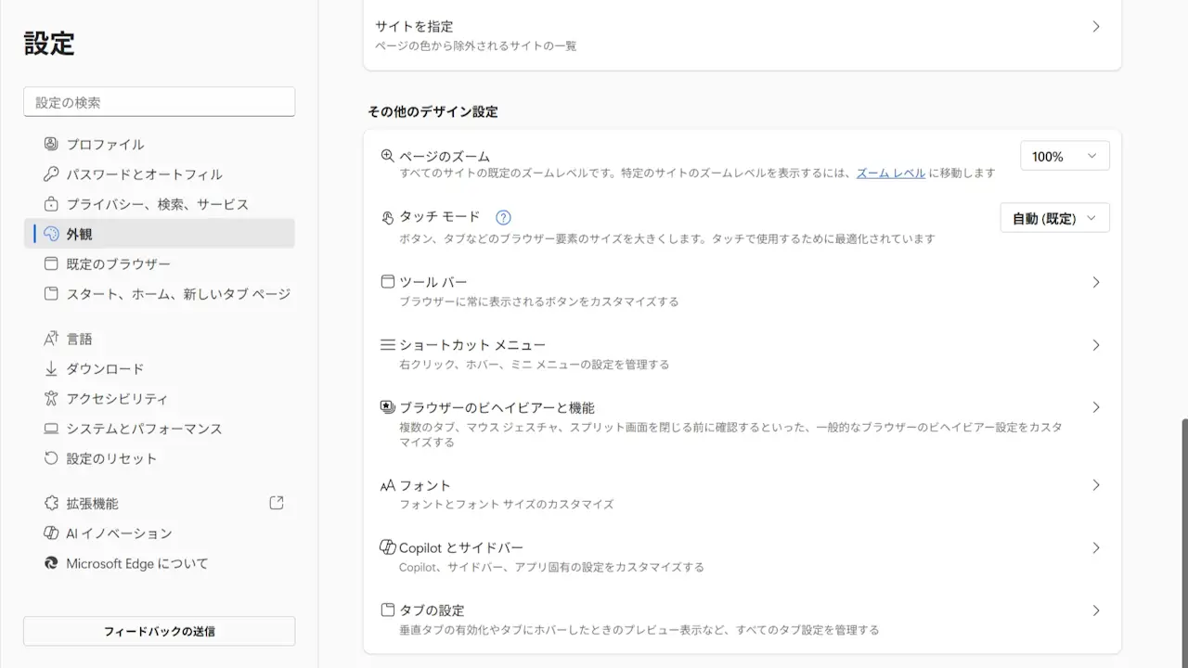Open the ズーム レベル link
Screen dimensions: 1188x668
tap(890, 173)
